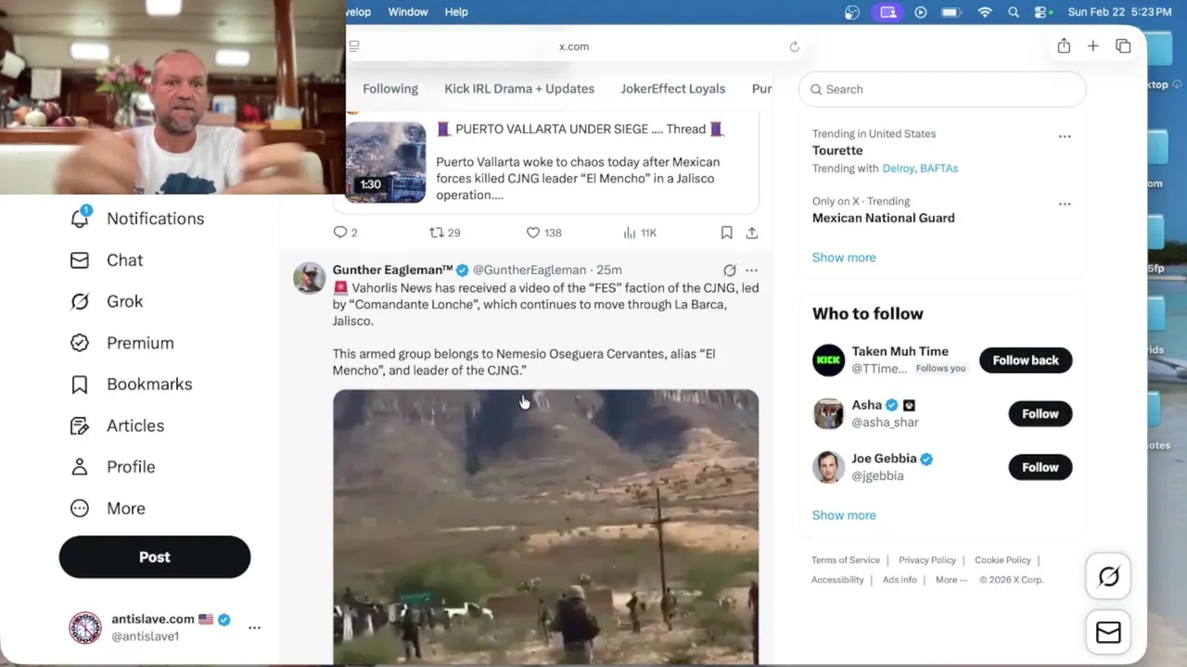Open Terms of Service link
This screenshot has height=667, width=1187.
pos(846,560)
